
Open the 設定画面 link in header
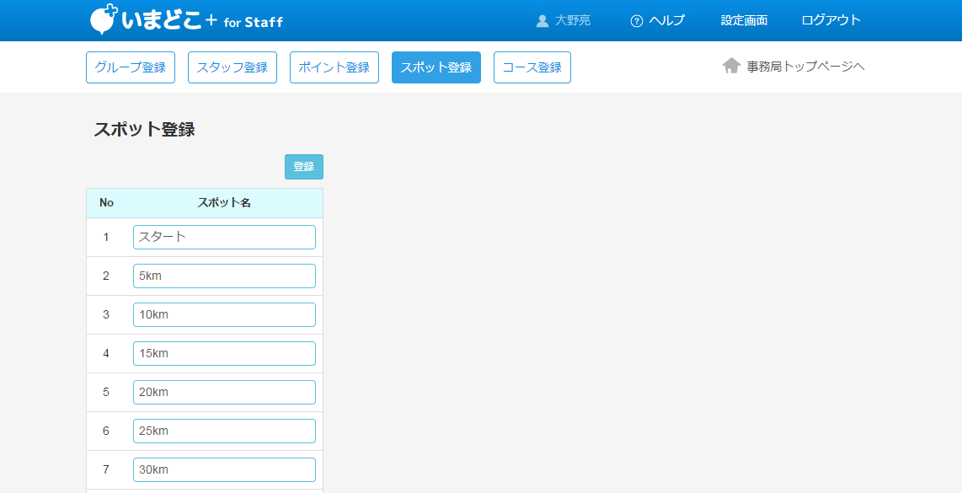tap(744, 20)
